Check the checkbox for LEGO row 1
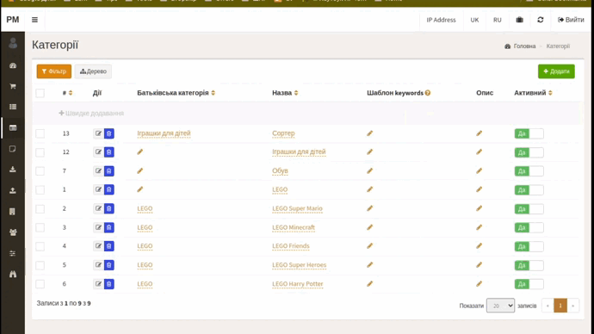 (40, 189)
